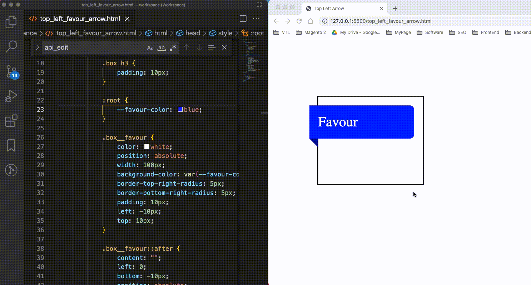Viewport: 531px width, 285px height.
Task: Open a new browser tab
Action: pyautogui.click(x=395, y=9)
